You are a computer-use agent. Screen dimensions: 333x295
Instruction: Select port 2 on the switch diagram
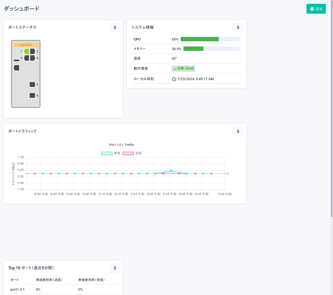[32, 51]
